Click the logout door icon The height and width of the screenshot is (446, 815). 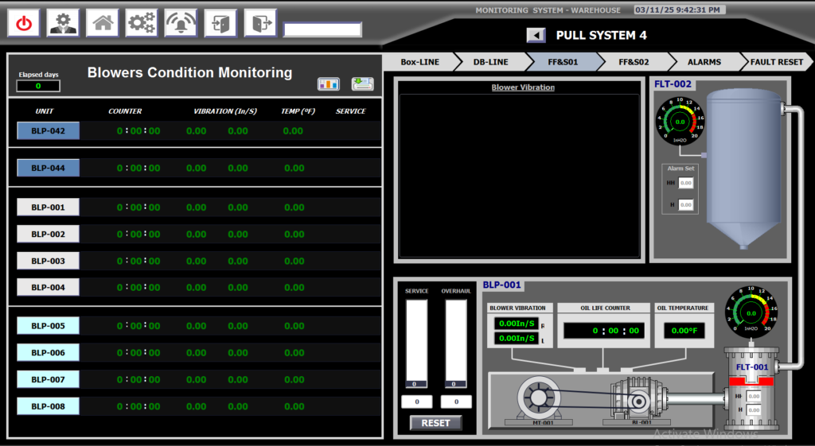[260, 23]
